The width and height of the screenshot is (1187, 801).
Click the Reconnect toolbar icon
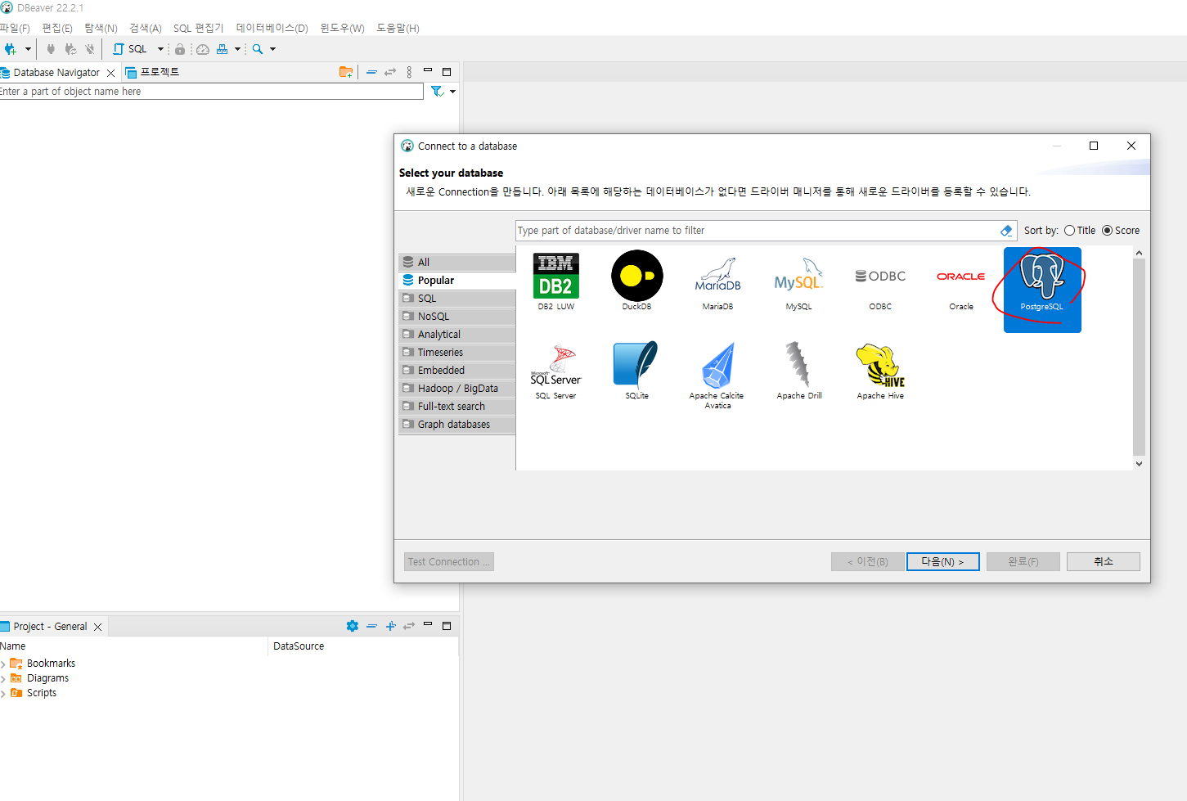click(x=70, y=49)
